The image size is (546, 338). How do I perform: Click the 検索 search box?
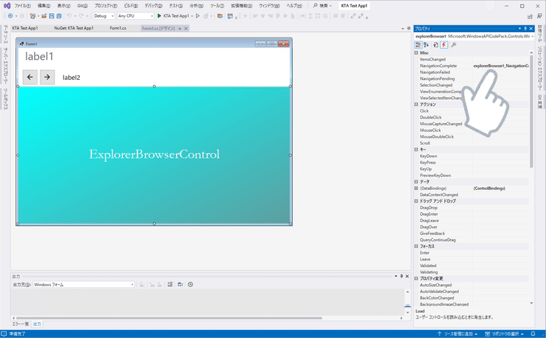(x=322, y=6)
